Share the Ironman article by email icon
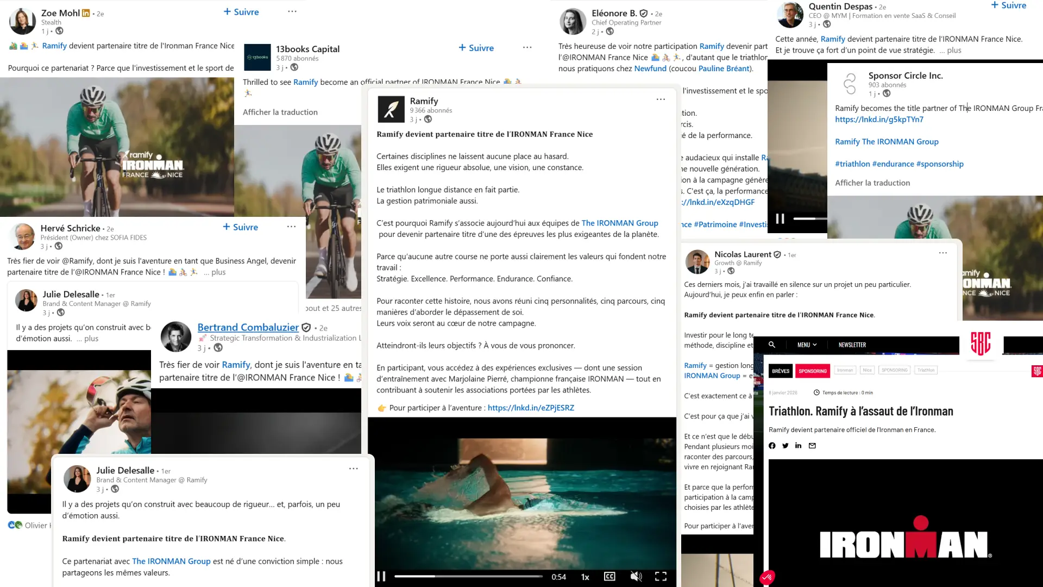Viewport: 1043px width, 587px height. [812, 446]
